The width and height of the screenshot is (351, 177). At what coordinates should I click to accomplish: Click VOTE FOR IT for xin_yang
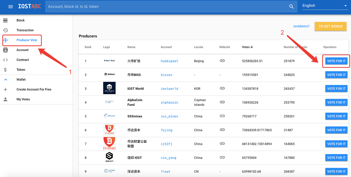click(x=336, y=158)
